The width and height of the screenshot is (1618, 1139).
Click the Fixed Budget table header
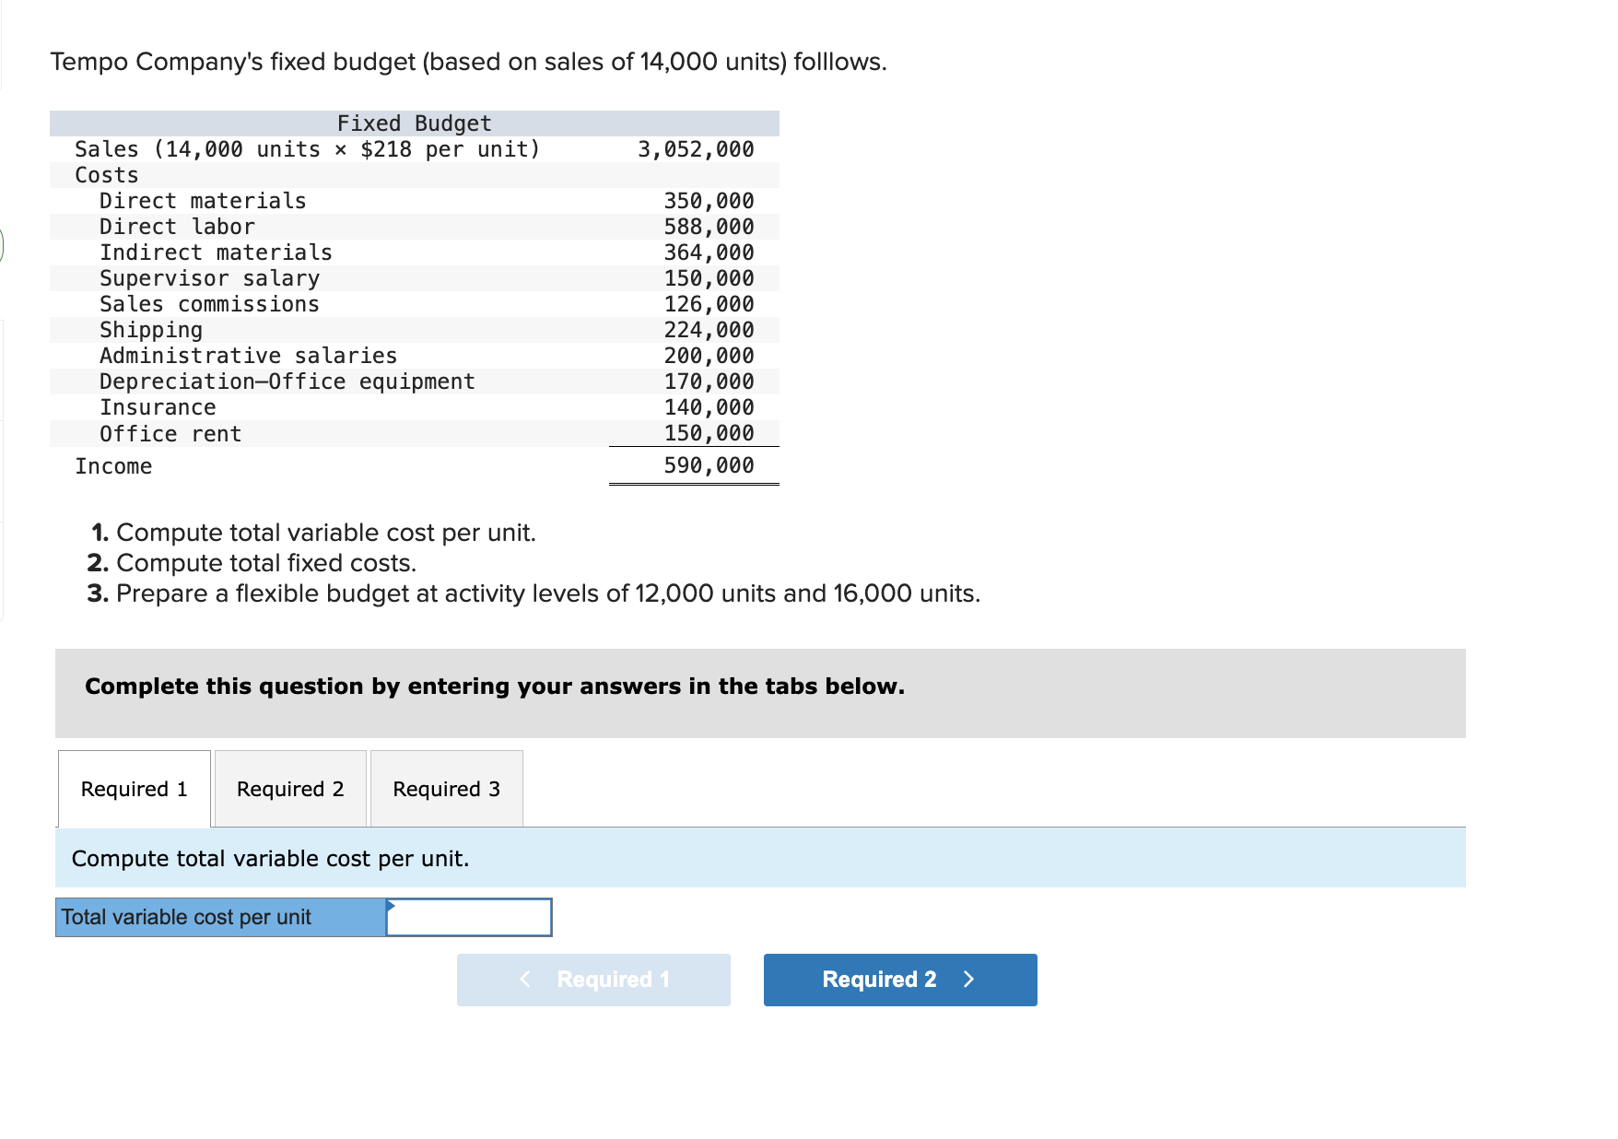coord(413,123)
